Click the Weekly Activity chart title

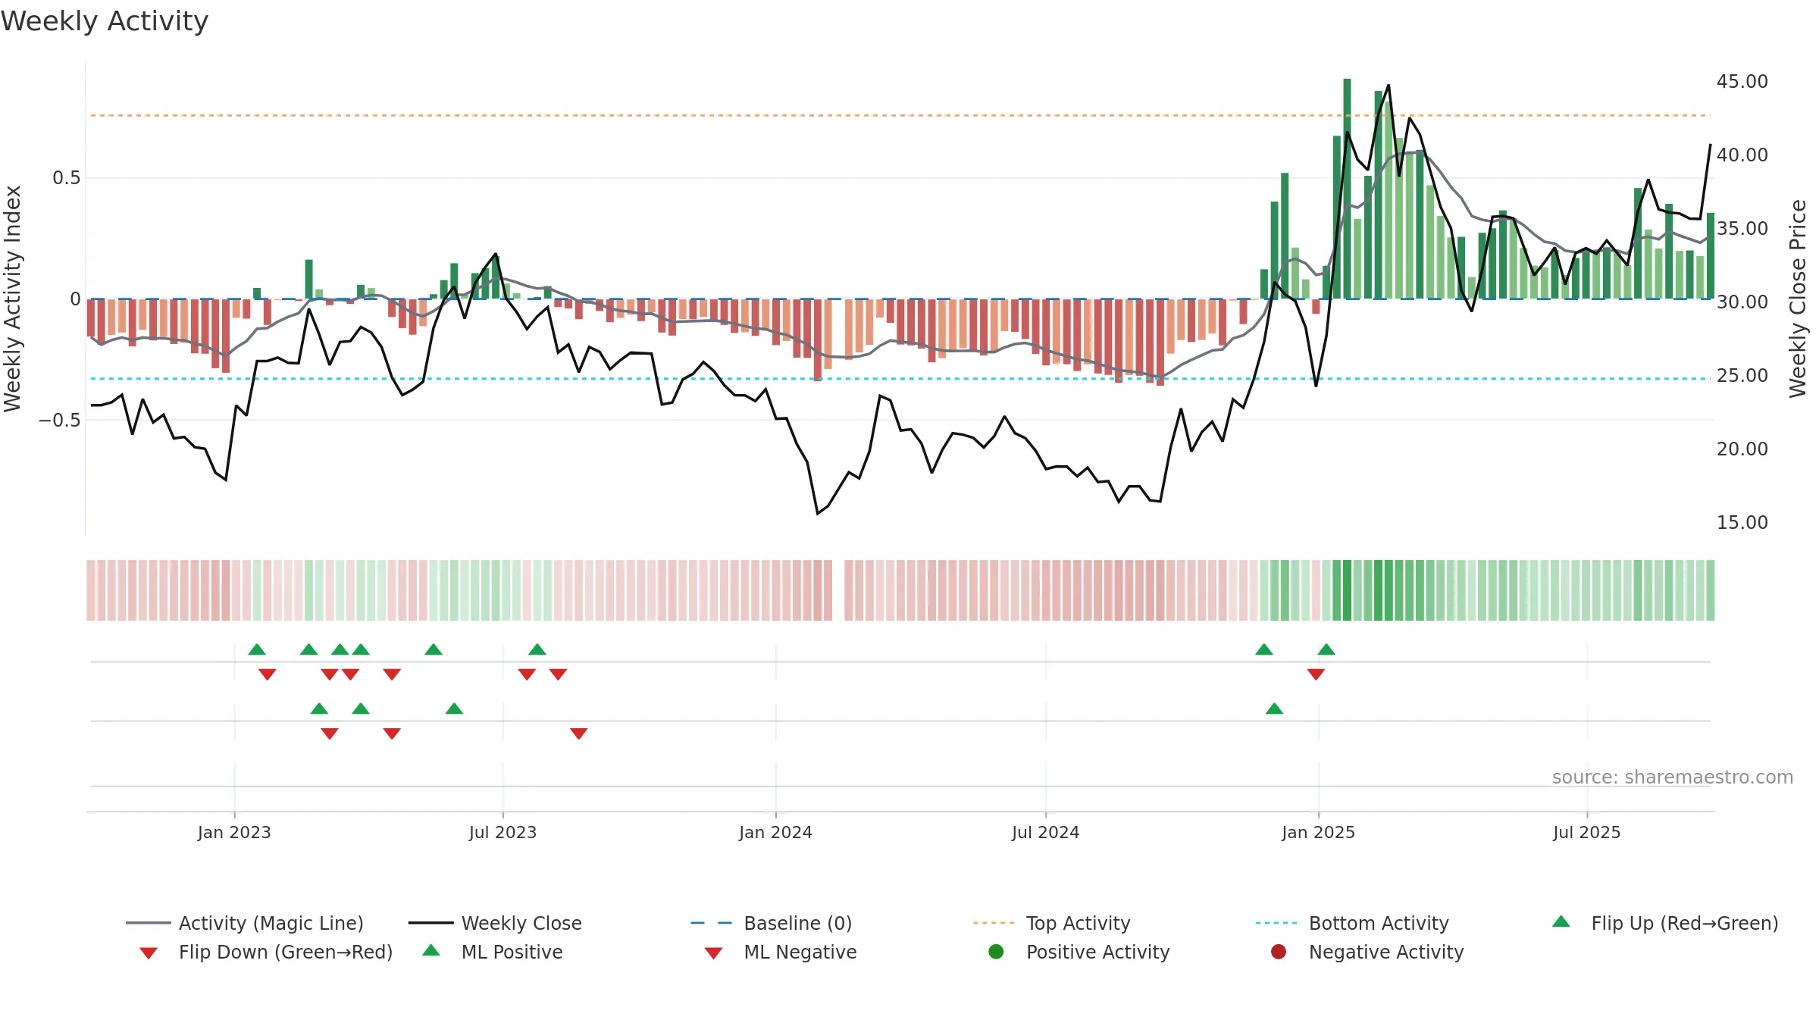coord(105,21)
